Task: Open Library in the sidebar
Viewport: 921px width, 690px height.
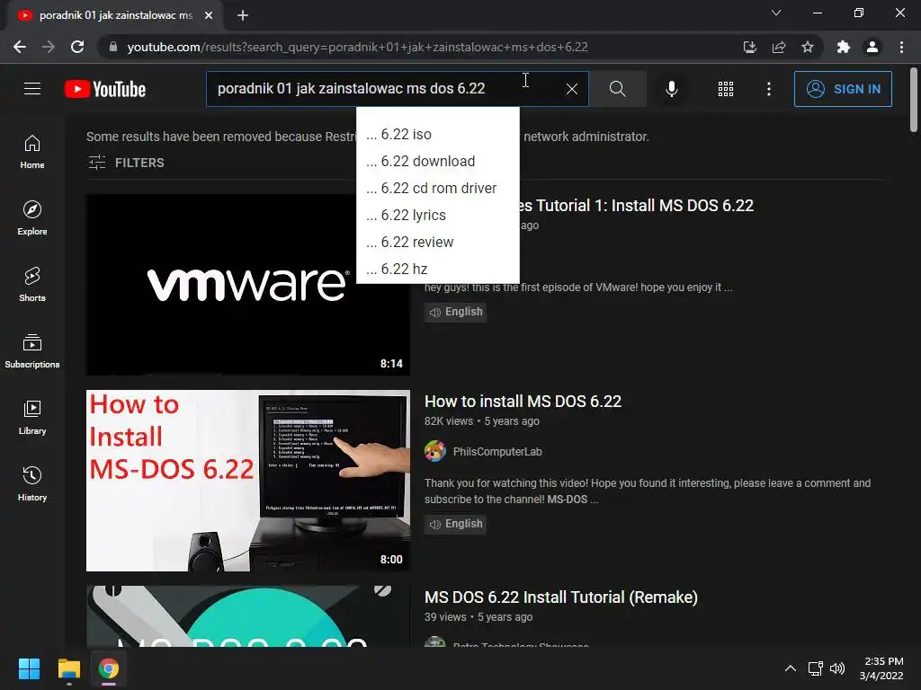Action: coord(32,417)
